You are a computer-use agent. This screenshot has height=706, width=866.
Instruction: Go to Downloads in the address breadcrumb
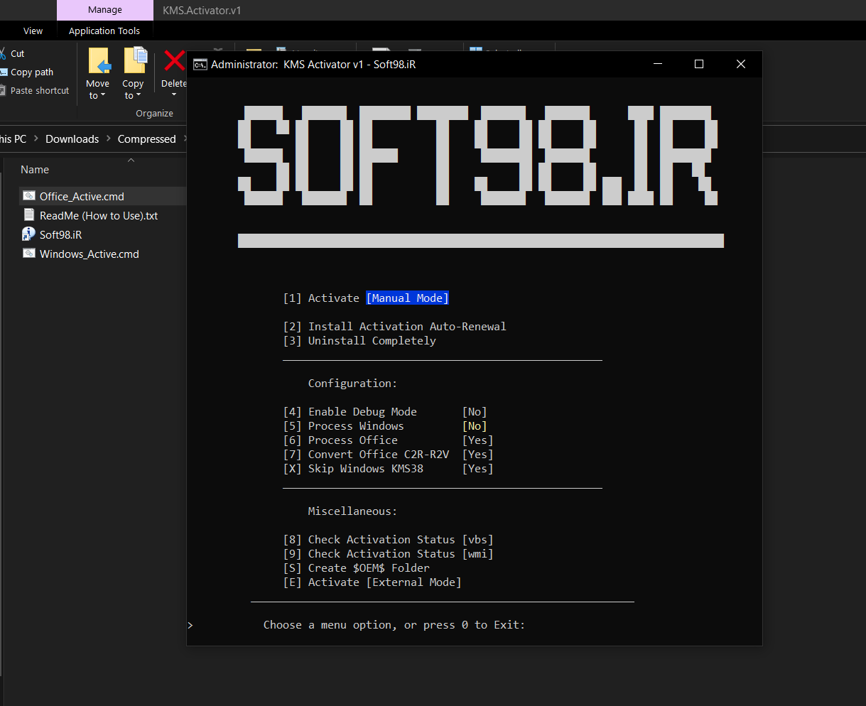click(72, 139)
